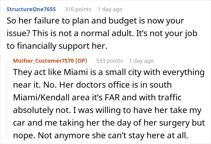The height and width of the screenshot is (144, 211).
Task: Click the (OP) label next to username
Action: (81, 61)
